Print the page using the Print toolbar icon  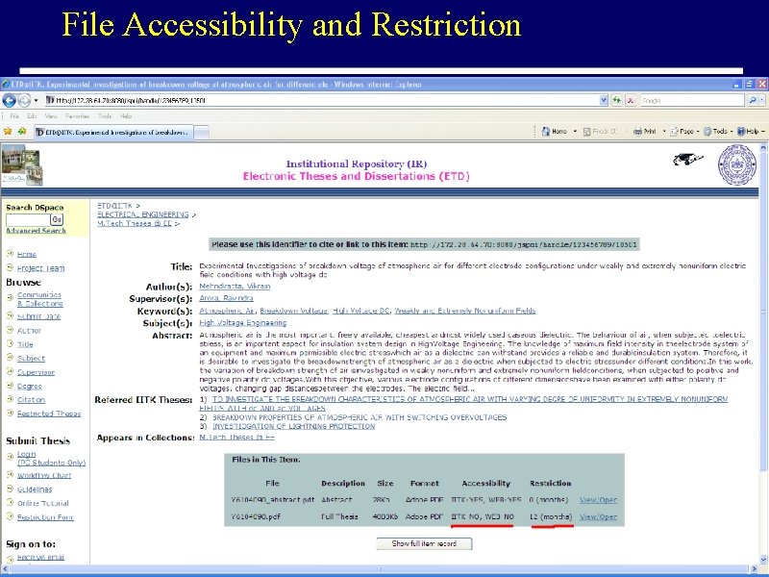point(639,130)
